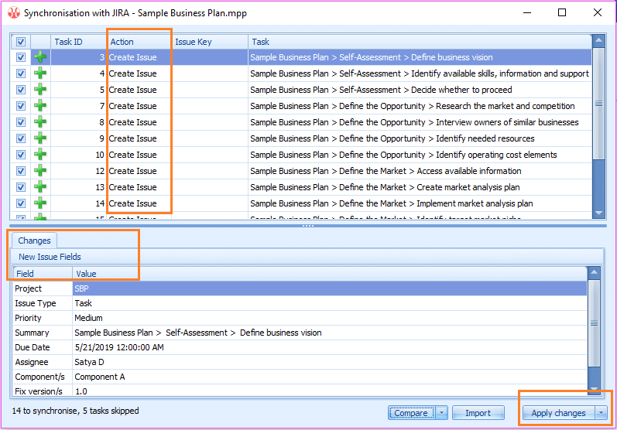Click the green plus icon for task 12
The height and width of the screenshot is (430, 617).
(40, 171)
